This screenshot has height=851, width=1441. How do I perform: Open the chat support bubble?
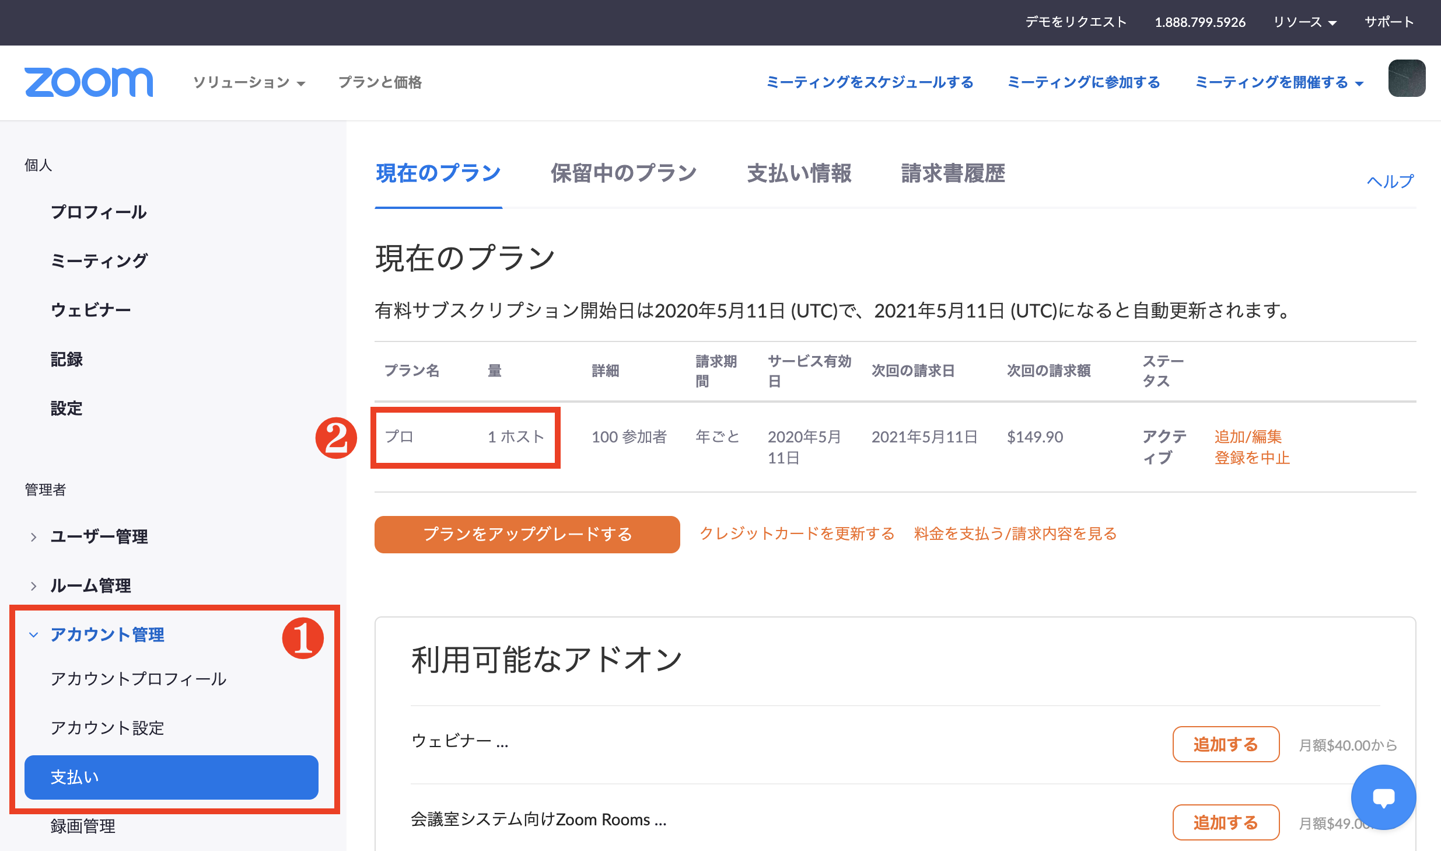[1383, 797]
